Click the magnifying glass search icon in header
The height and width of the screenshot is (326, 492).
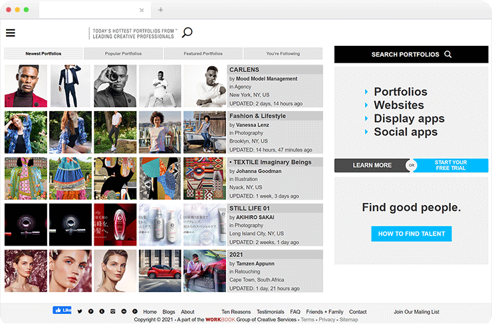click(x=187, y=33)
